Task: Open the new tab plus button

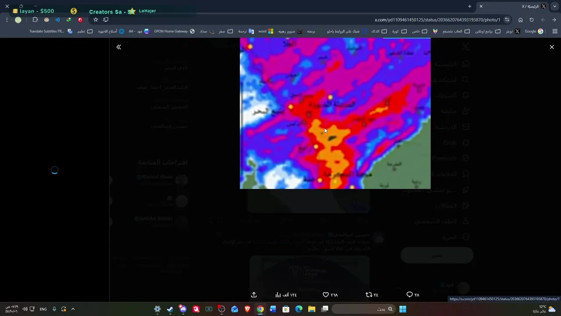Action: pos(469,7)
